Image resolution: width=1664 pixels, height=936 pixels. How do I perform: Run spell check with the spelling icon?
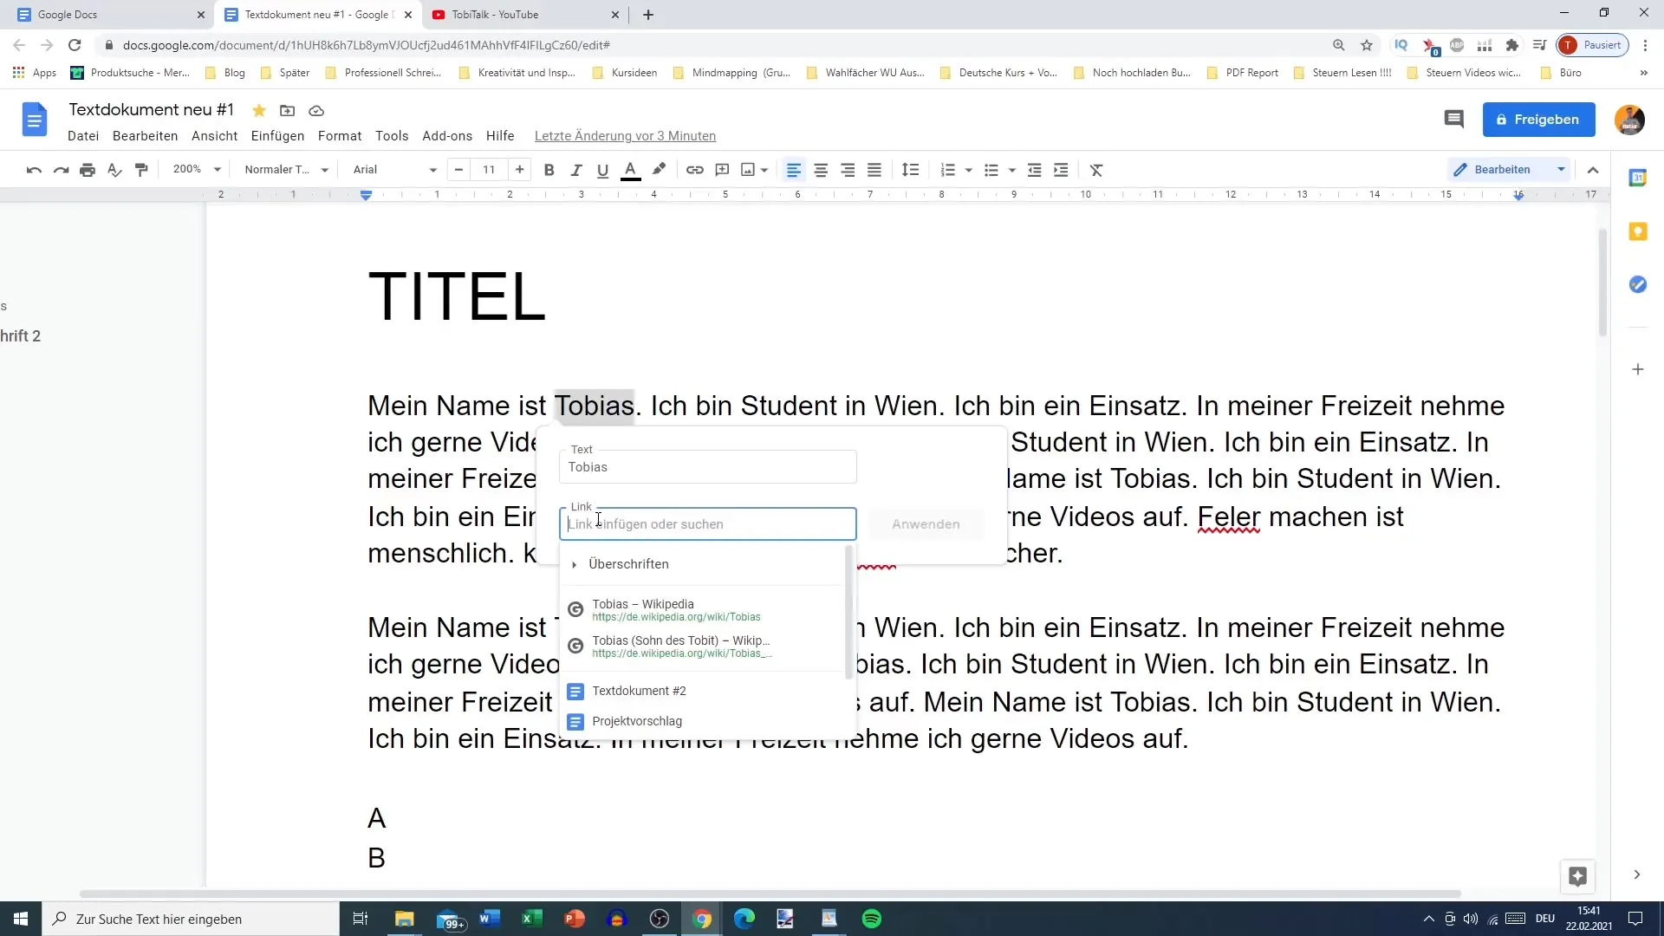[114, 170]
